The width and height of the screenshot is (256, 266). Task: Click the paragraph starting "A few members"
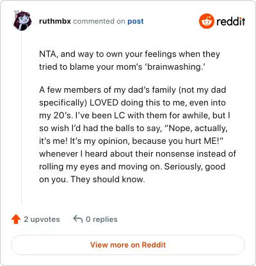coord(138,134)
